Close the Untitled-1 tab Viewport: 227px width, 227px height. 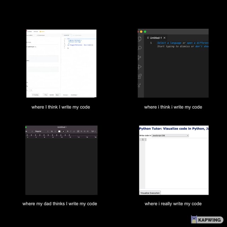click(x=165, y=38)
